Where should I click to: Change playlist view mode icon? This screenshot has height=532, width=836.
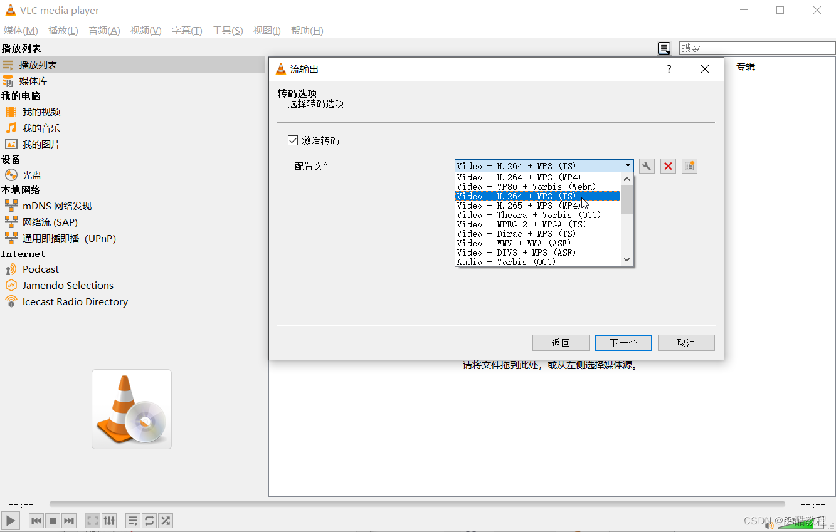click(664, 48)
